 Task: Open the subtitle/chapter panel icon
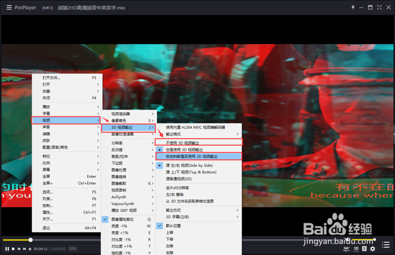pos(364,249)
